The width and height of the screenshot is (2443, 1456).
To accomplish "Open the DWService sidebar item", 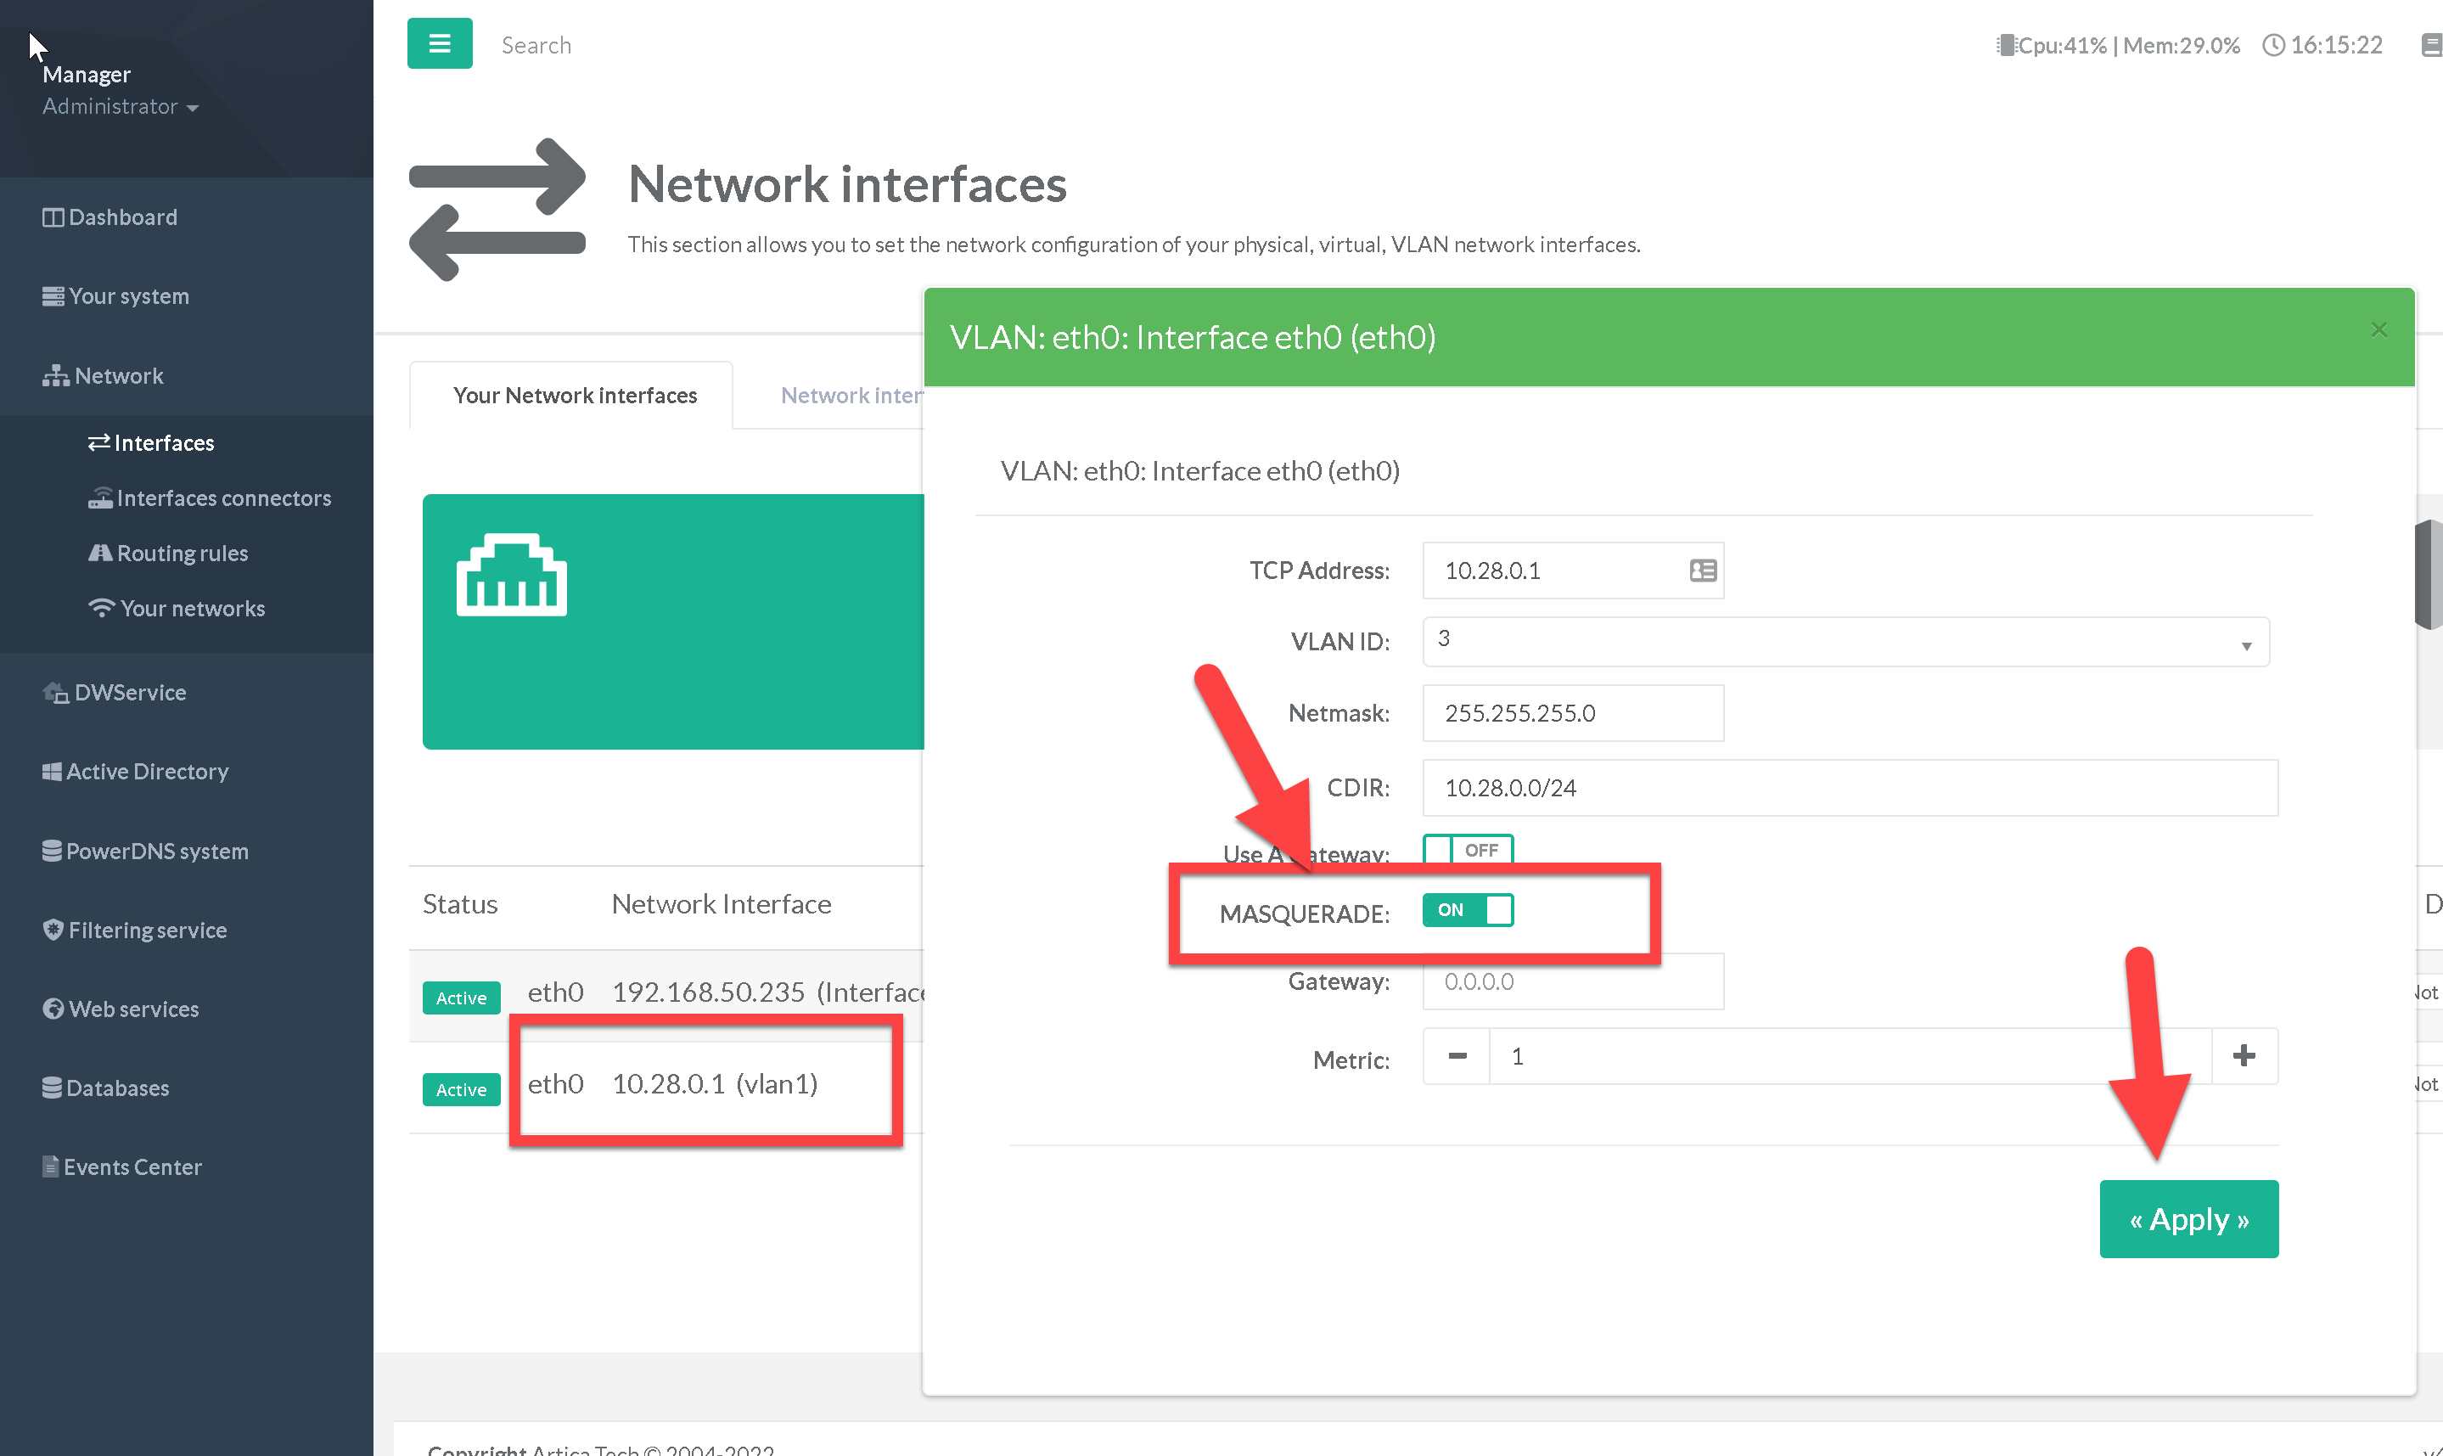I will tap(130, 693).
